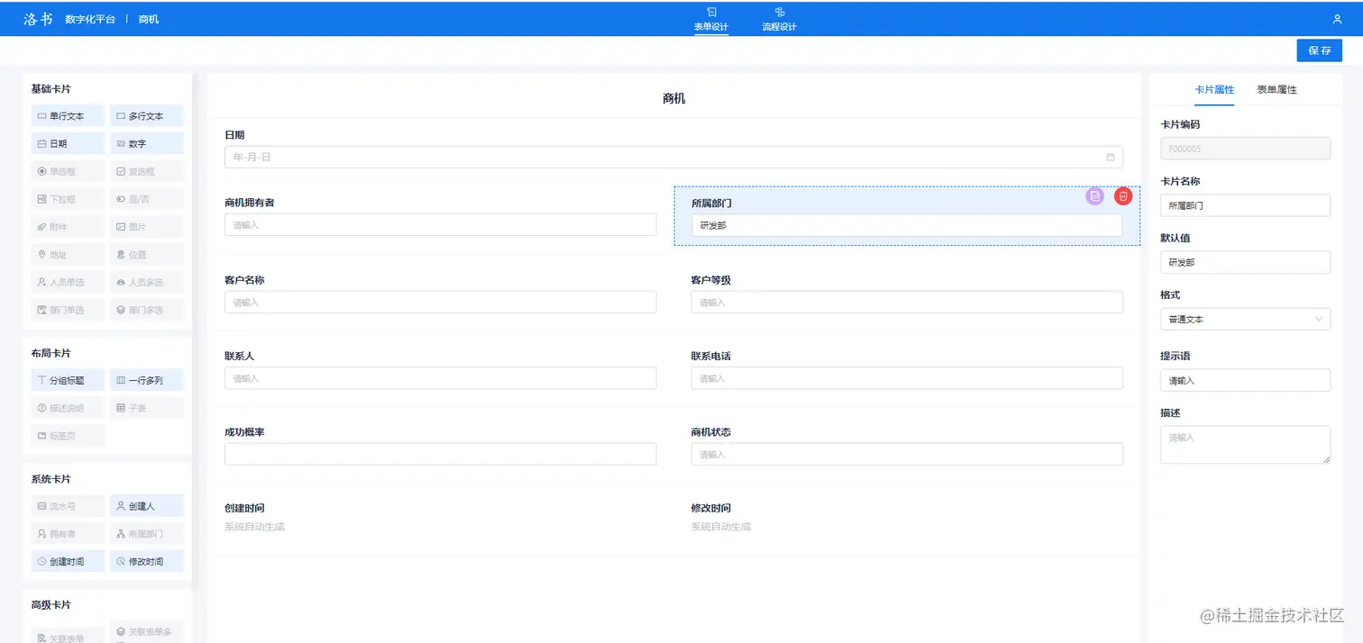Select the 图片 image card
This screenshot has width=1363, height=643.
[147, 227]
